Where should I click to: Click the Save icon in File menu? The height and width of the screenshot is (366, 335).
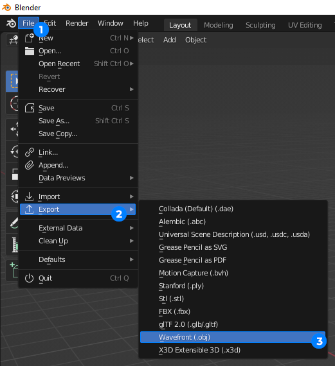point(30,108)
